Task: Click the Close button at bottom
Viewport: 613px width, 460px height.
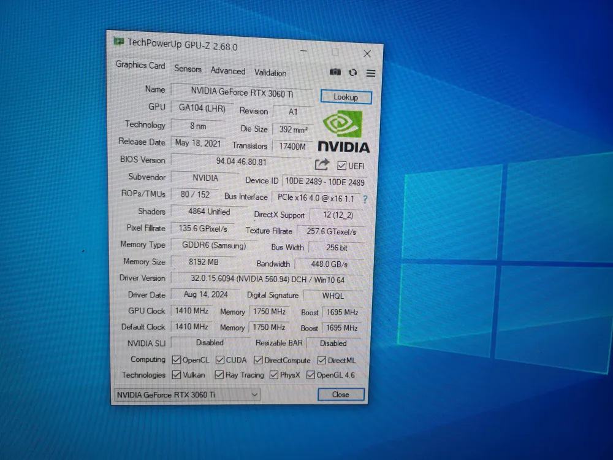Action: tap(341, 394)
